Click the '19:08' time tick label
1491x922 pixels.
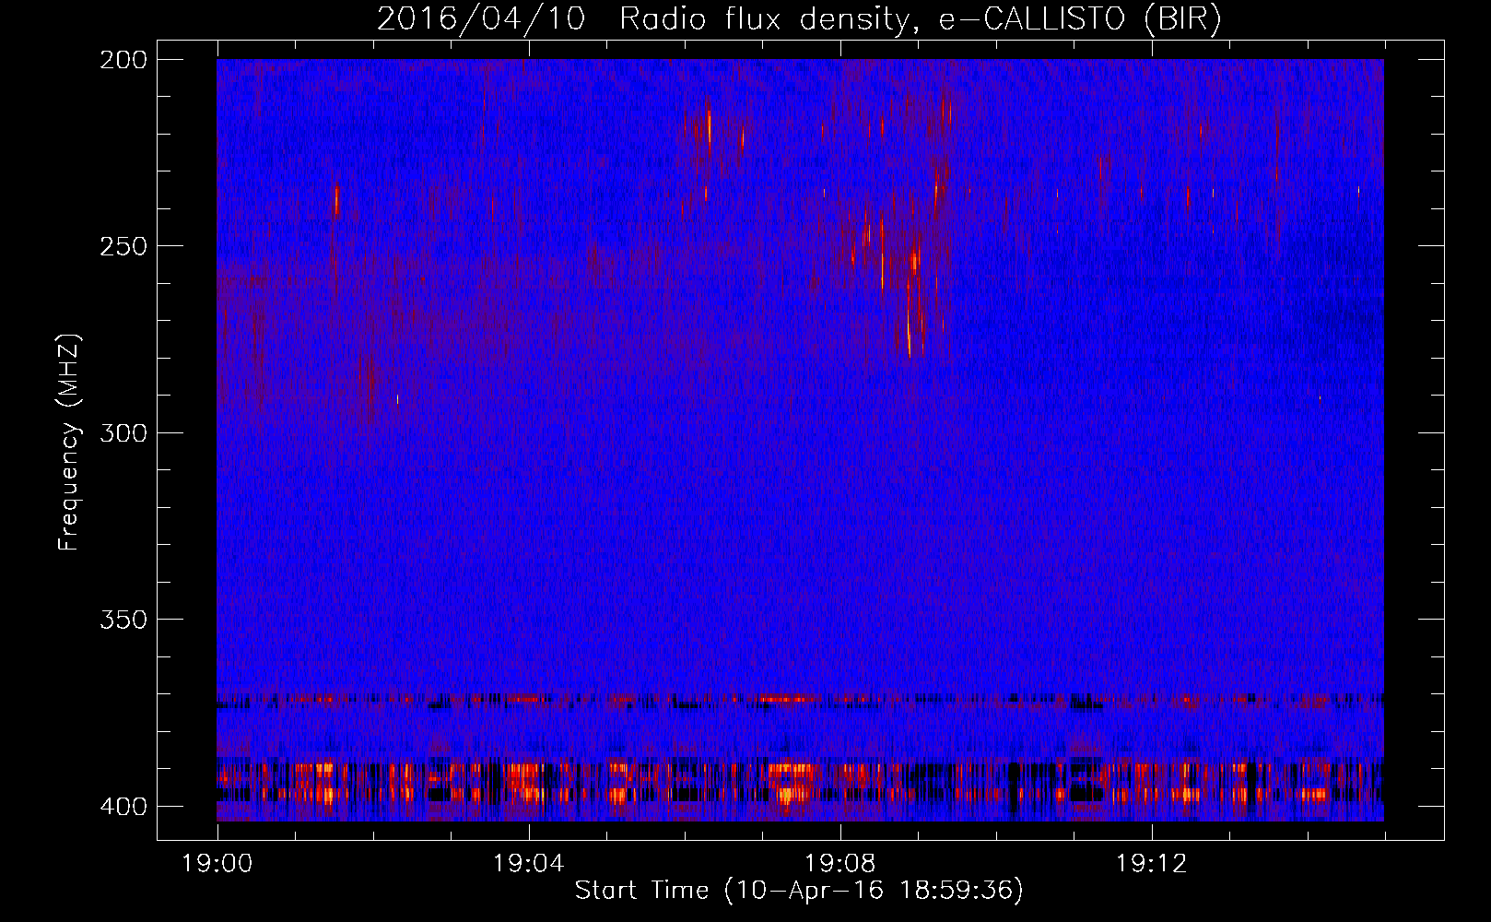[840, 864]
